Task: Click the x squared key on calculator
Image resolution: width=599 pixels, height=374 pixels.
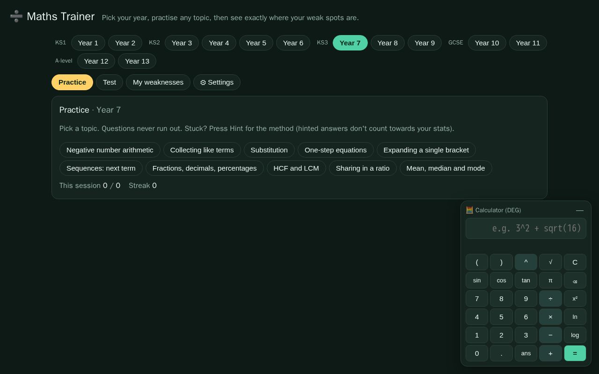Action: [x=575, y=299]
